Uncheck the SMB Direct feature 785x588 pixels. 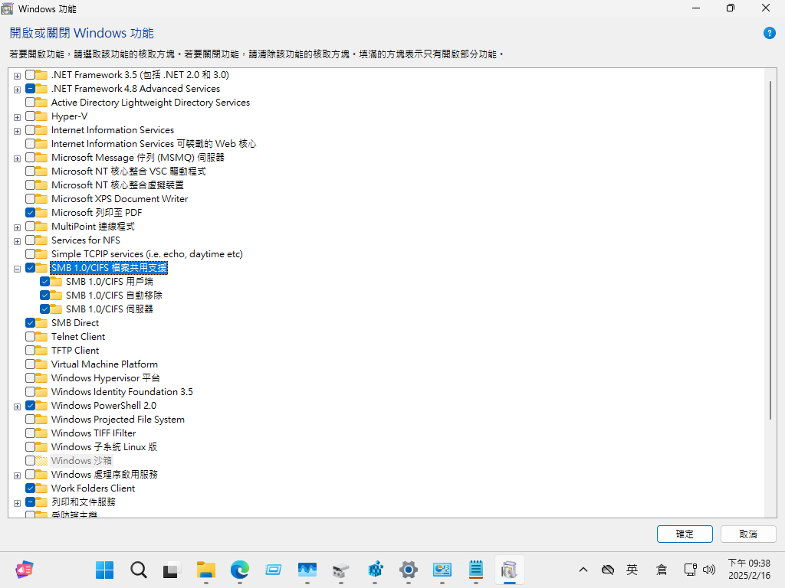tap(31, 323)
